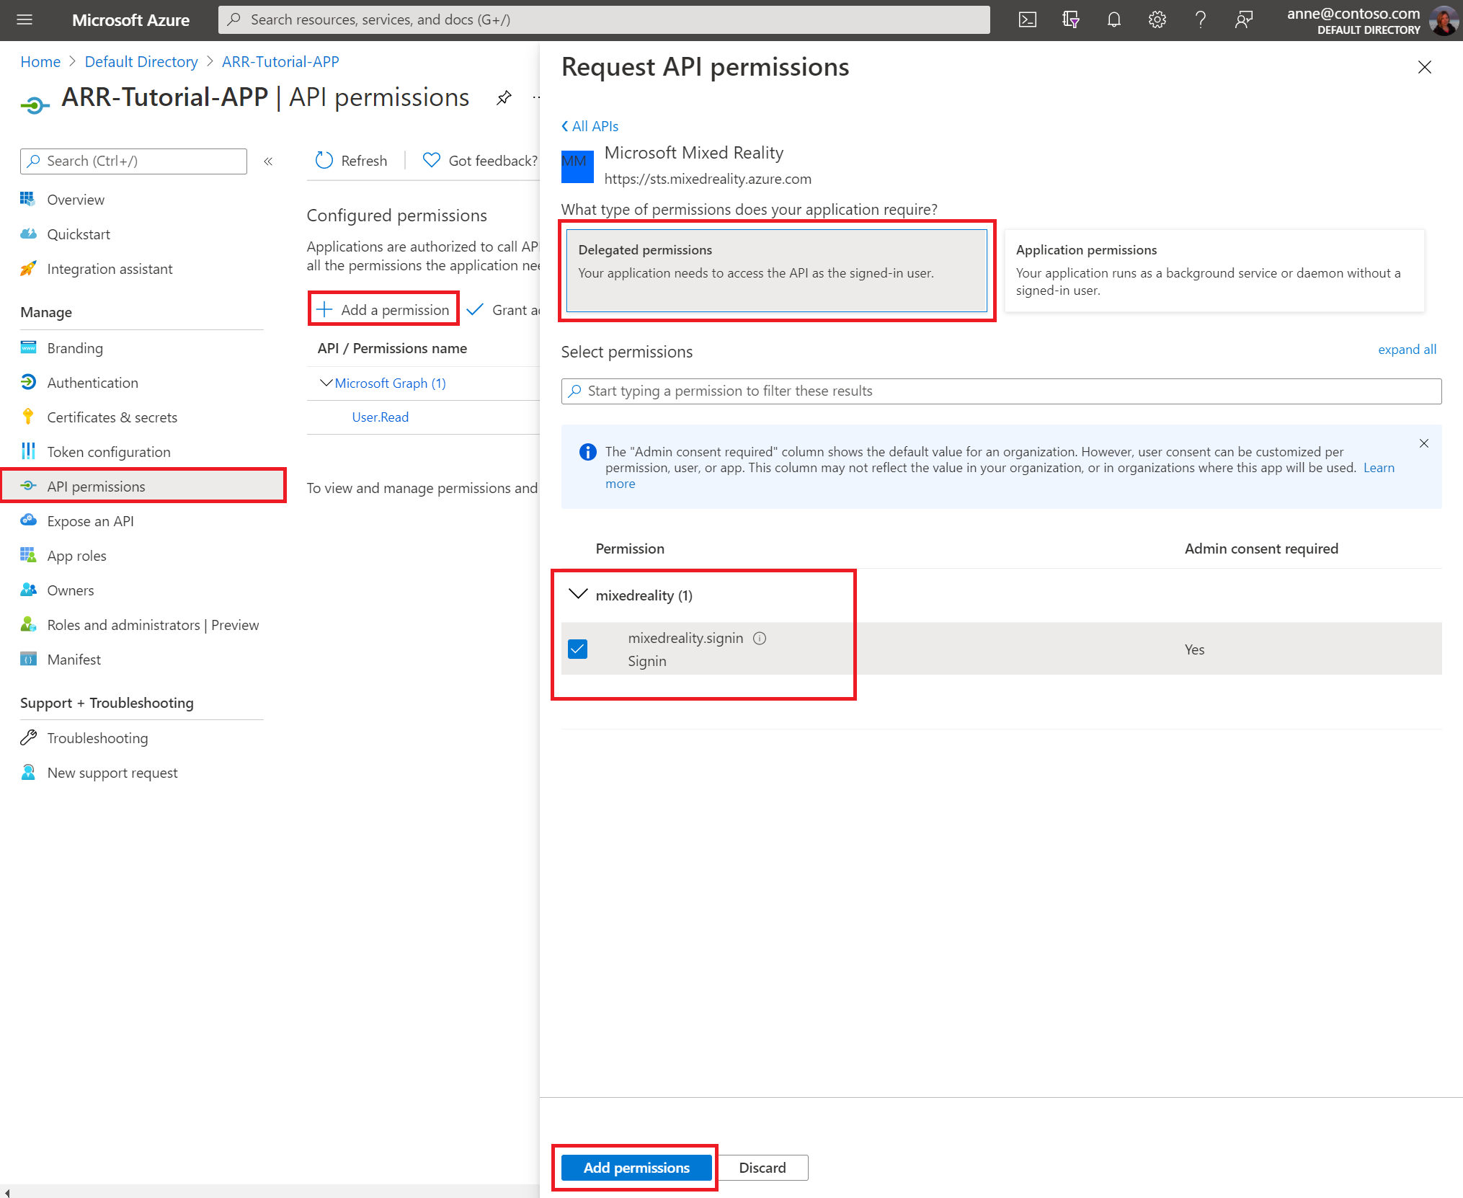This screenshot has width=1463, height=1198.
Task: Open the All APIs navigation link
Action: (593, 125)
